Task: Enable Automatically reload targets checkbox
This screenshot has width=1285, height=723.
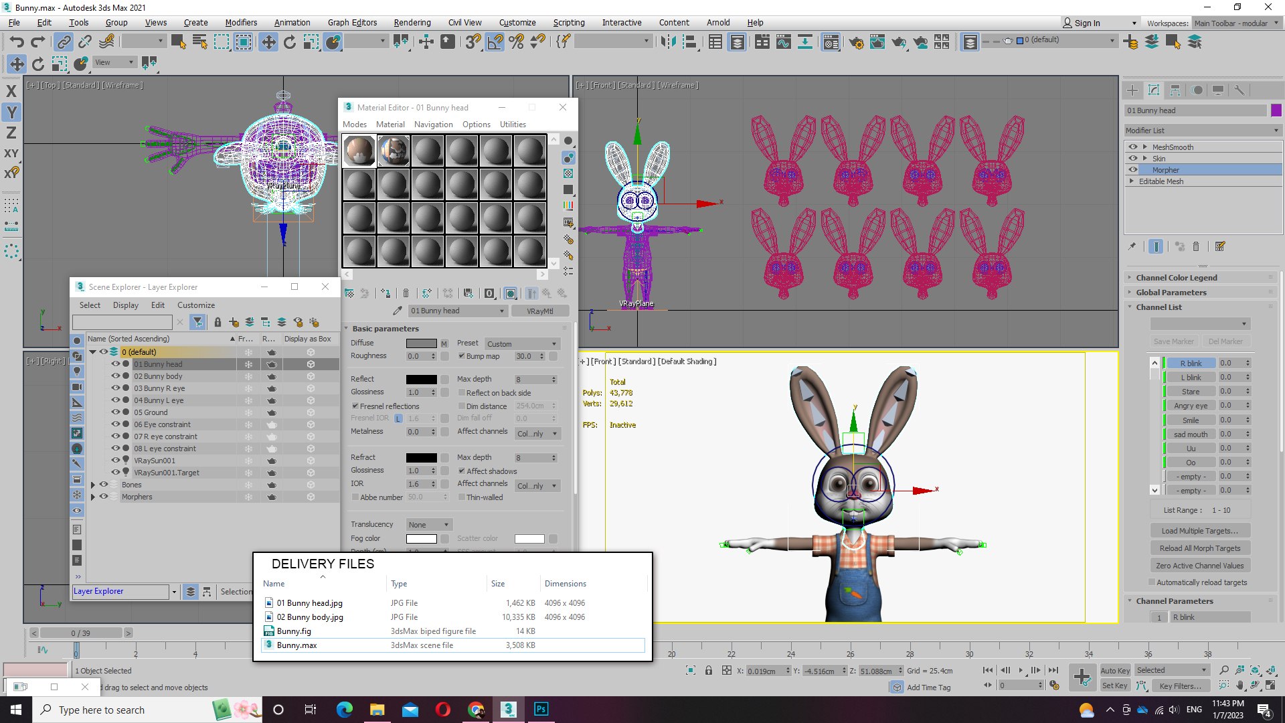Action: pos(1152,582)
